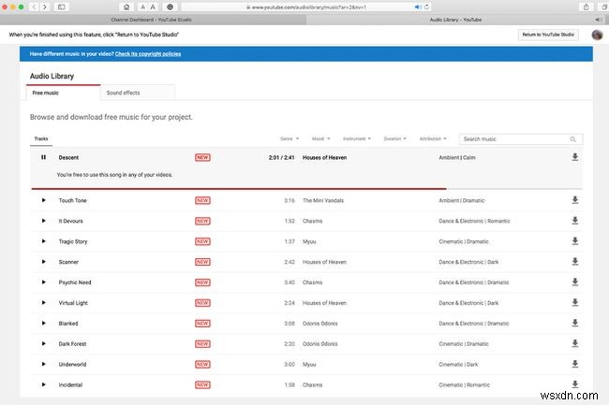Select the Tracks tab
This screenshot has height=405, width=609.
[x=41, y=138]
